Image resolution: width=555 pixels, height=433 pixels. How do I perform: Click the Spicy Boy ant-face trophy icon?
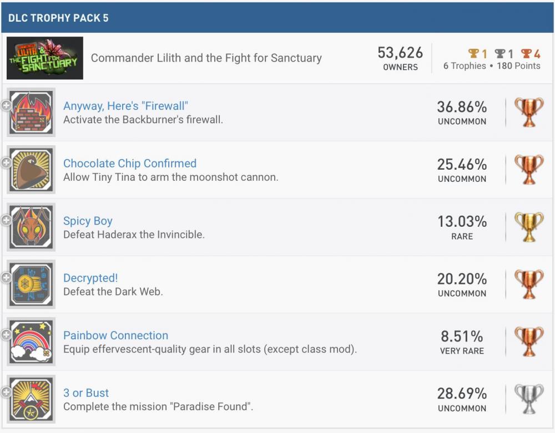31,227
